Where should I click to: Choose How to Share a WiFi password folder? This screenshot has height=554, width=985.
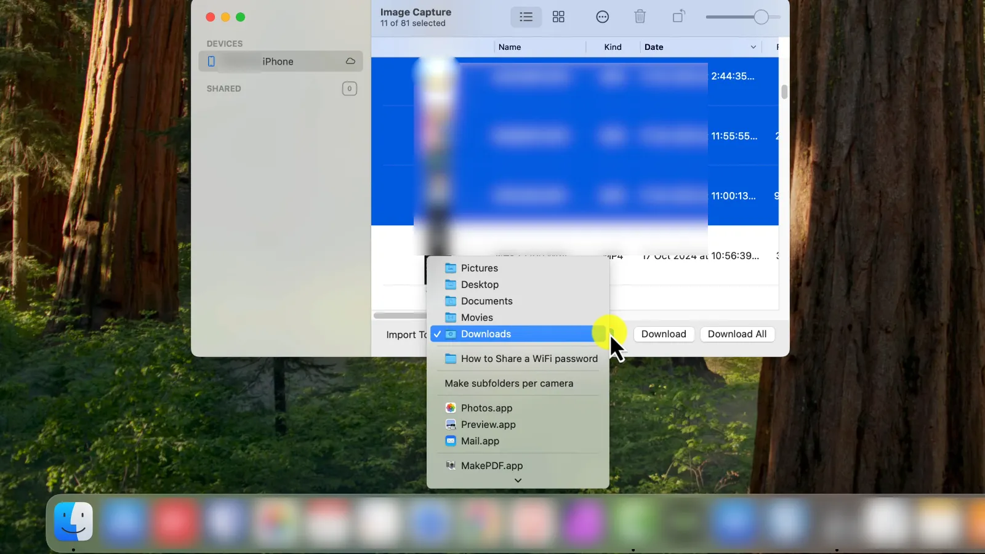(x=529, y=359)
